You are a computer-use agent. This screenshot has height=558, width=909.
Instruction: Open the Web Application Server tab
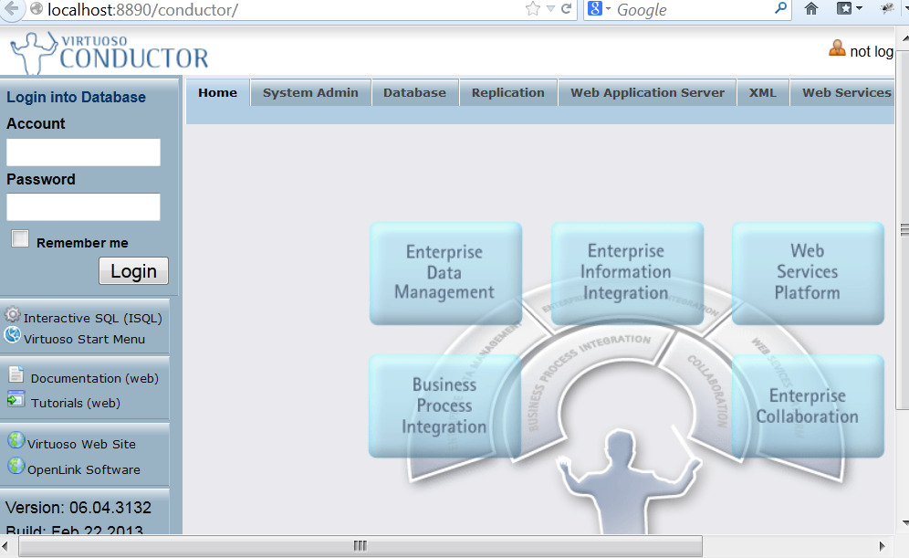tap(647, 93)
